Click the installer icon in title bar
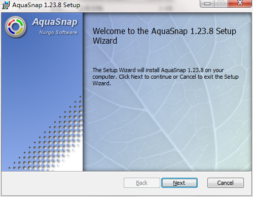This screenshot has width=253, height=197. (x=6, y=5)
